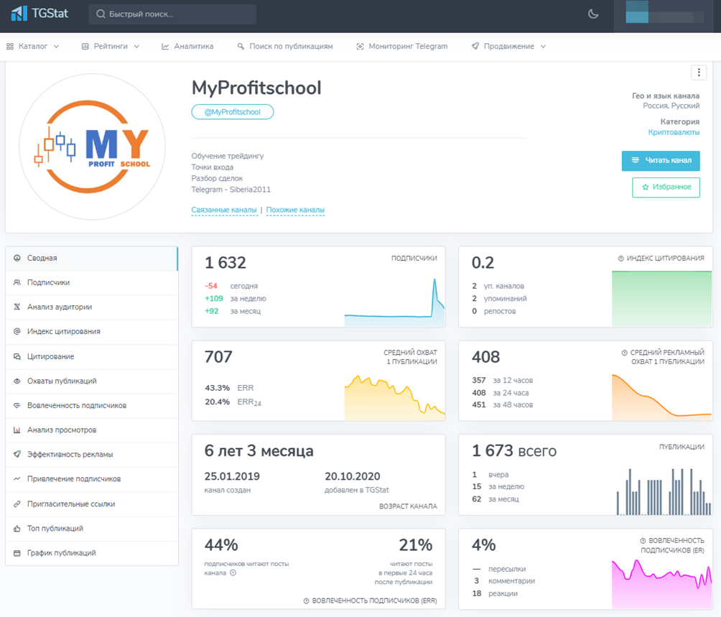Viewport: 721px width, 617px height.
Task: Toggle dark mode with moon icon
Action: 593,14
